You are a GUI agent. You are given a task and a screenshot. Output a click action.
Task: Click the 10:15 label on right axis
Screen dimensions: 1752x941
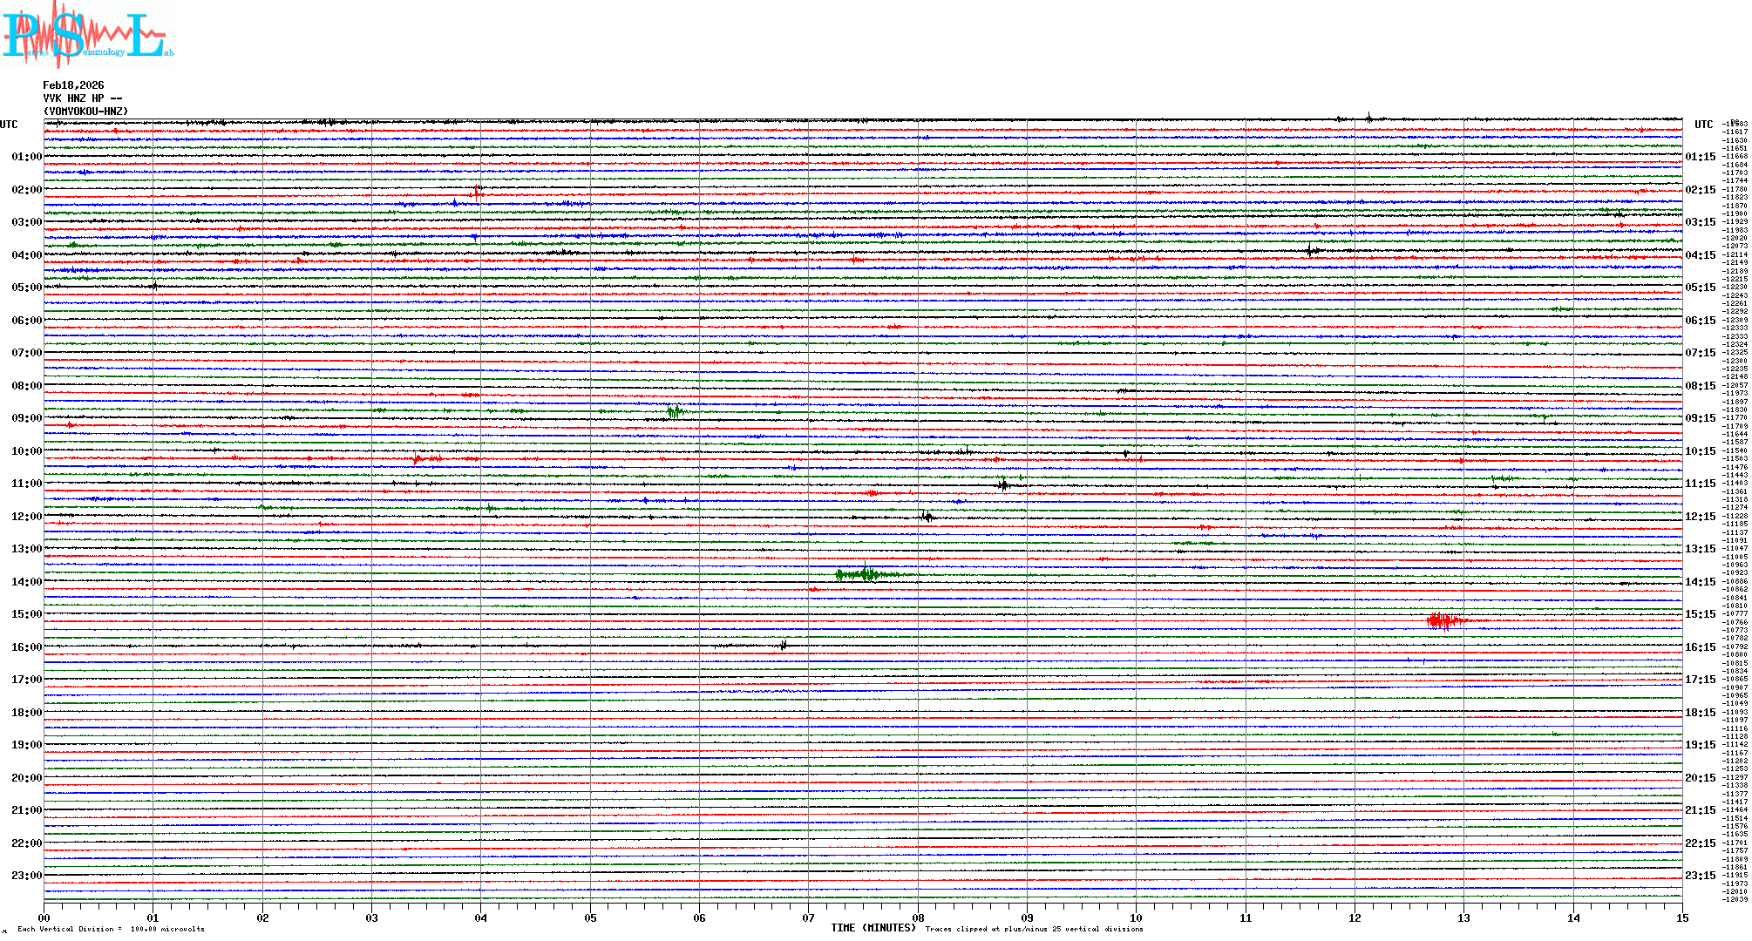1700,451
